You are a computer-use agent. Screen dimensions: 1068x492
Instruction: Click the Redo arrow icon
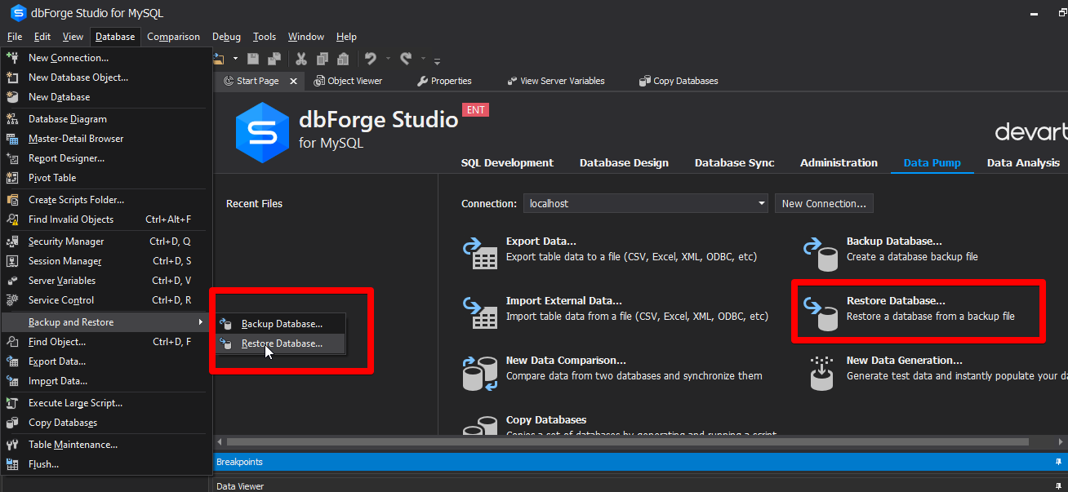pos(407,59)
